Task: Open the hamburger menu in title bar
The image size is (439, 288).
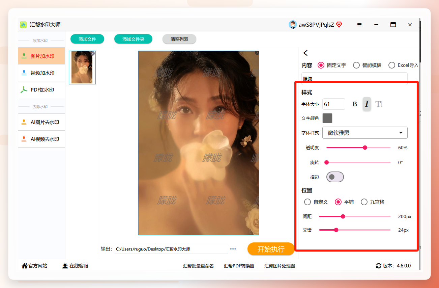Action: tap(359, 25)
